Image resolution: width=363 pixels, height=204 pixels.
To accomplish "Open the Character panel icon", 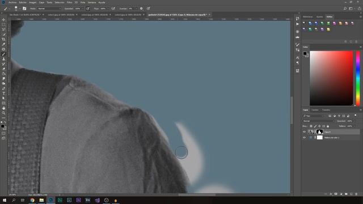I will click(297, 57).
